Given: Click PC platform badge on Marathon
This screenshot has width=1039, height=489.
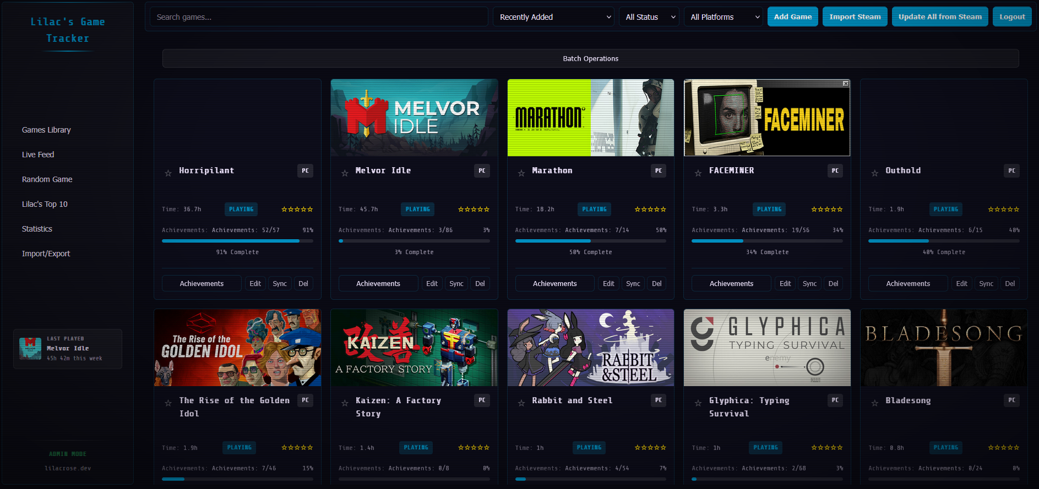Looking at the screenshot, I should point(659,171).
